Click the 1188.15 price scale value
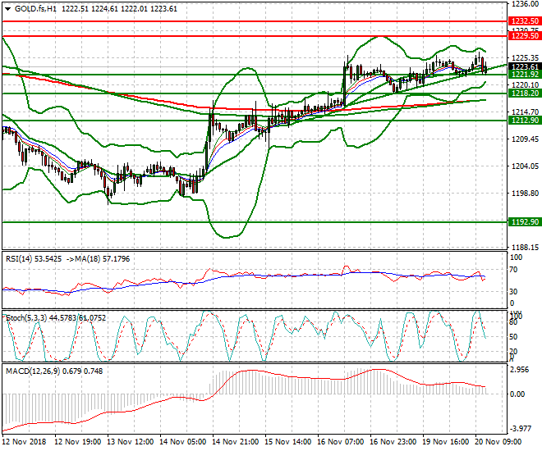 pyautogui.click(x=525, y=248)
